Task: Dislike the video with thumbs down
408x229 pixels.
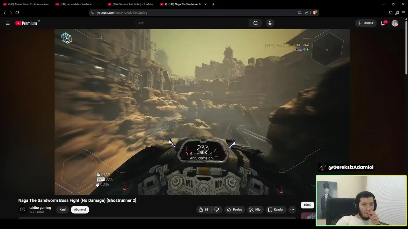Action: click(x=217, y=210)
